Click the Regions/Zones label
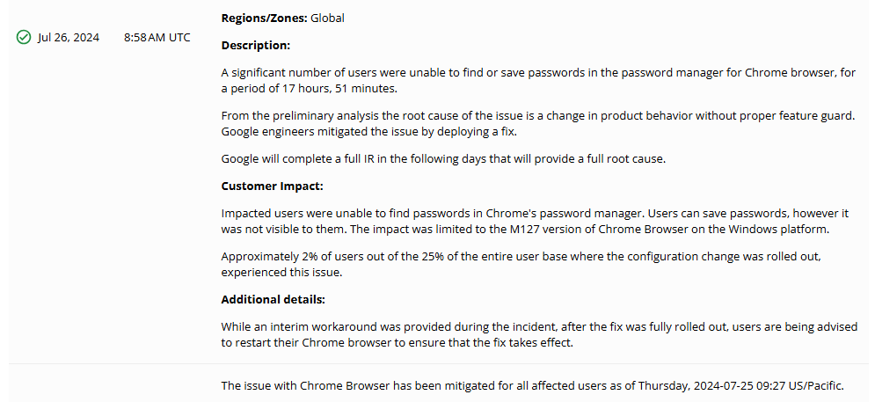Screen dimensions: 875x402 point(264,18)
